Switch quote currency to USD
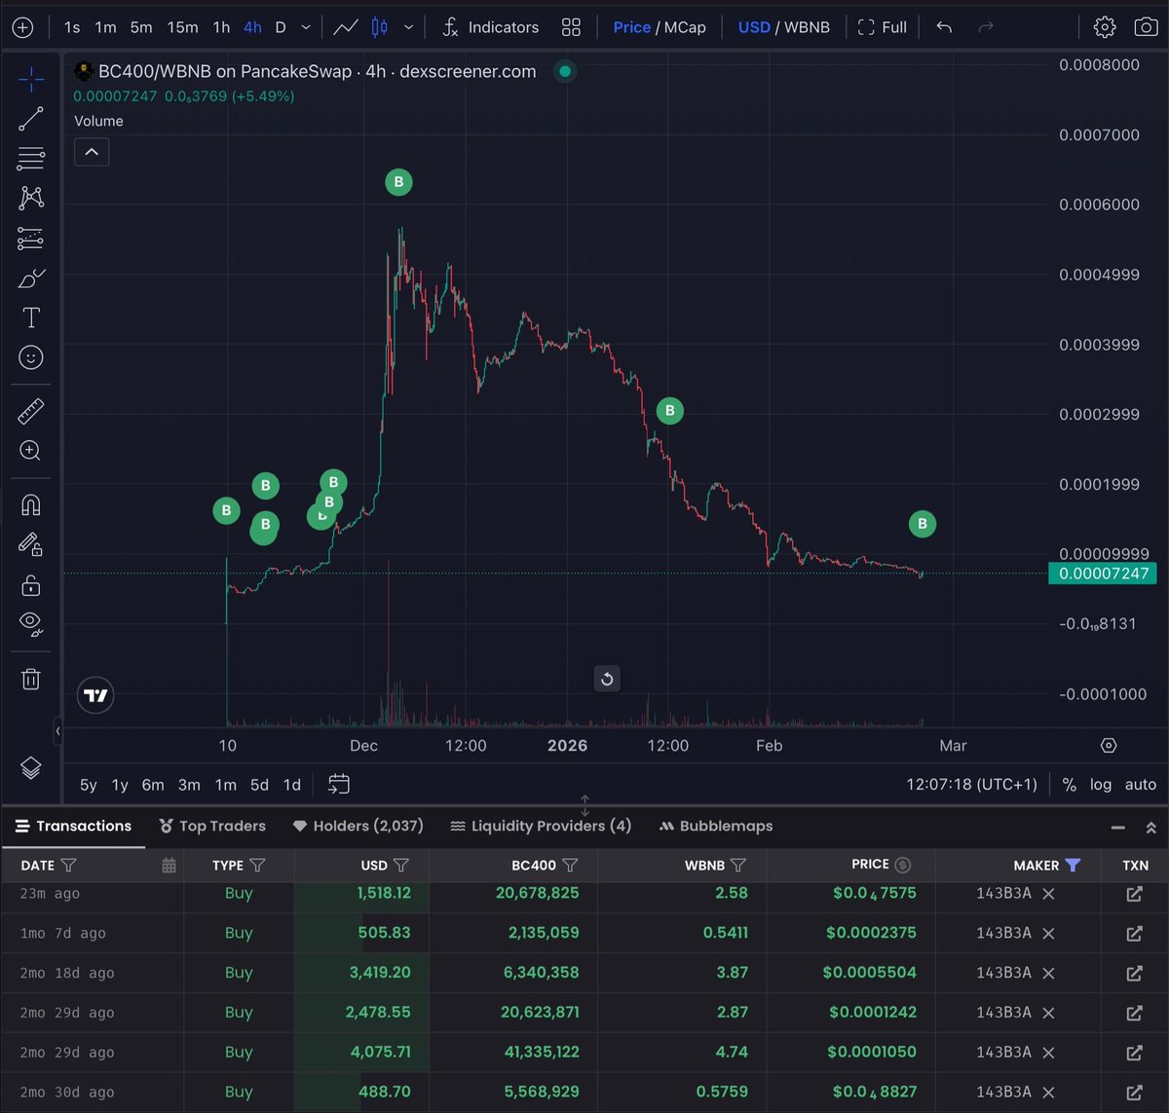 [754, 27]
